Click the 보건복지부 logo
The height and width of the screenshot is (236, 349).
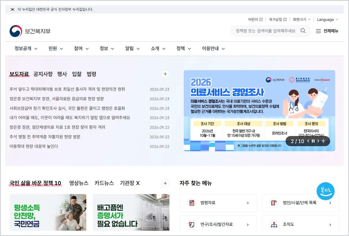tap(30, 31)
